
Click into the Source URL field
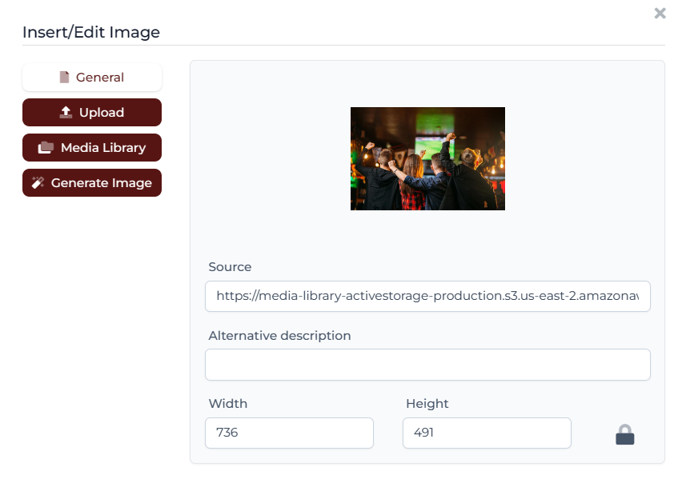427,297
